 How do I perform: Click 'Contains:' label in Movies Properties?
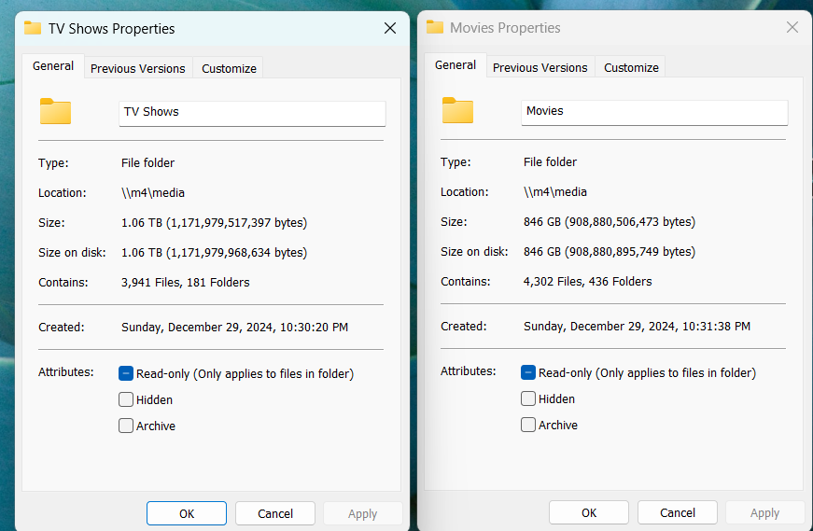click(x=466, y=281)
